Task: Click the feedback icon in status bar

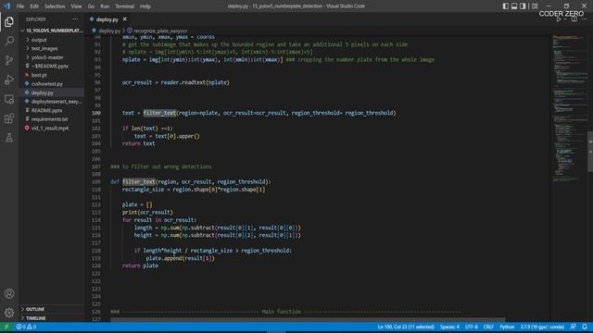Action: coord(574,327)
